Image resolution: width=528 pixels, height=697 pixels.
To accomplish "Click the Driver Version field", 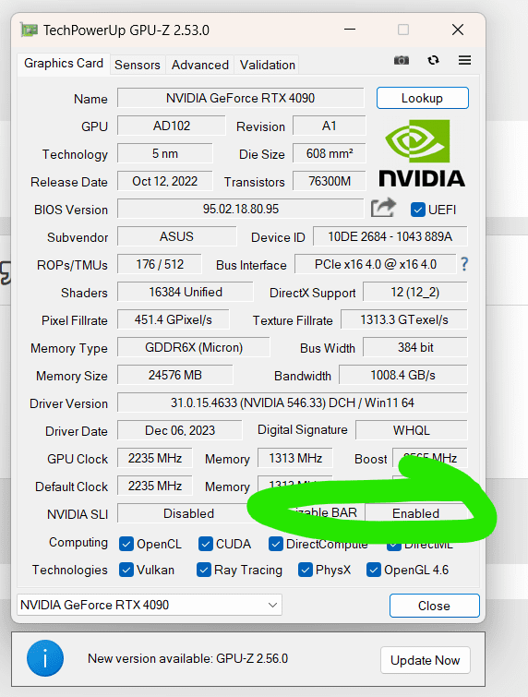I will click(293, 403).
